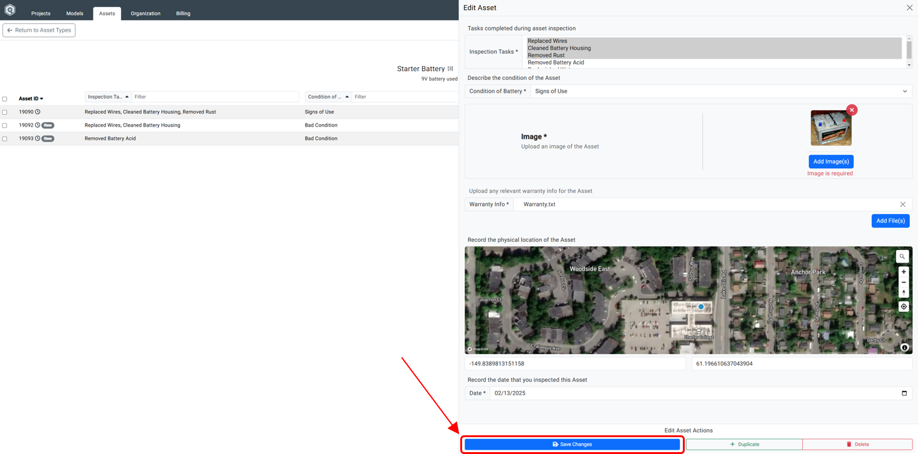Image resolution: width=918 pixels, height=454 pixels.
Task: Sort the Inspection Tasks column
Action: [109, 97]
